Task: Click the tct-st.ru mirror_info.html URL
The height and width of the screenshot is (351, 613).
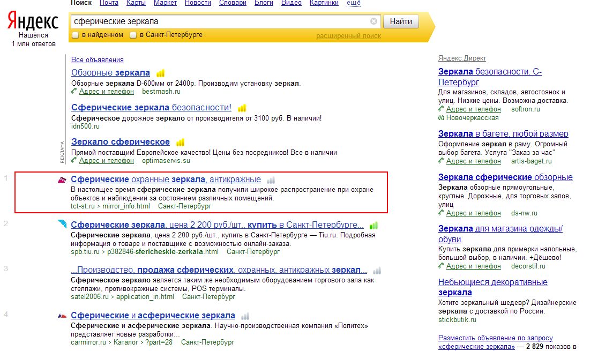Action: (110, 206)
